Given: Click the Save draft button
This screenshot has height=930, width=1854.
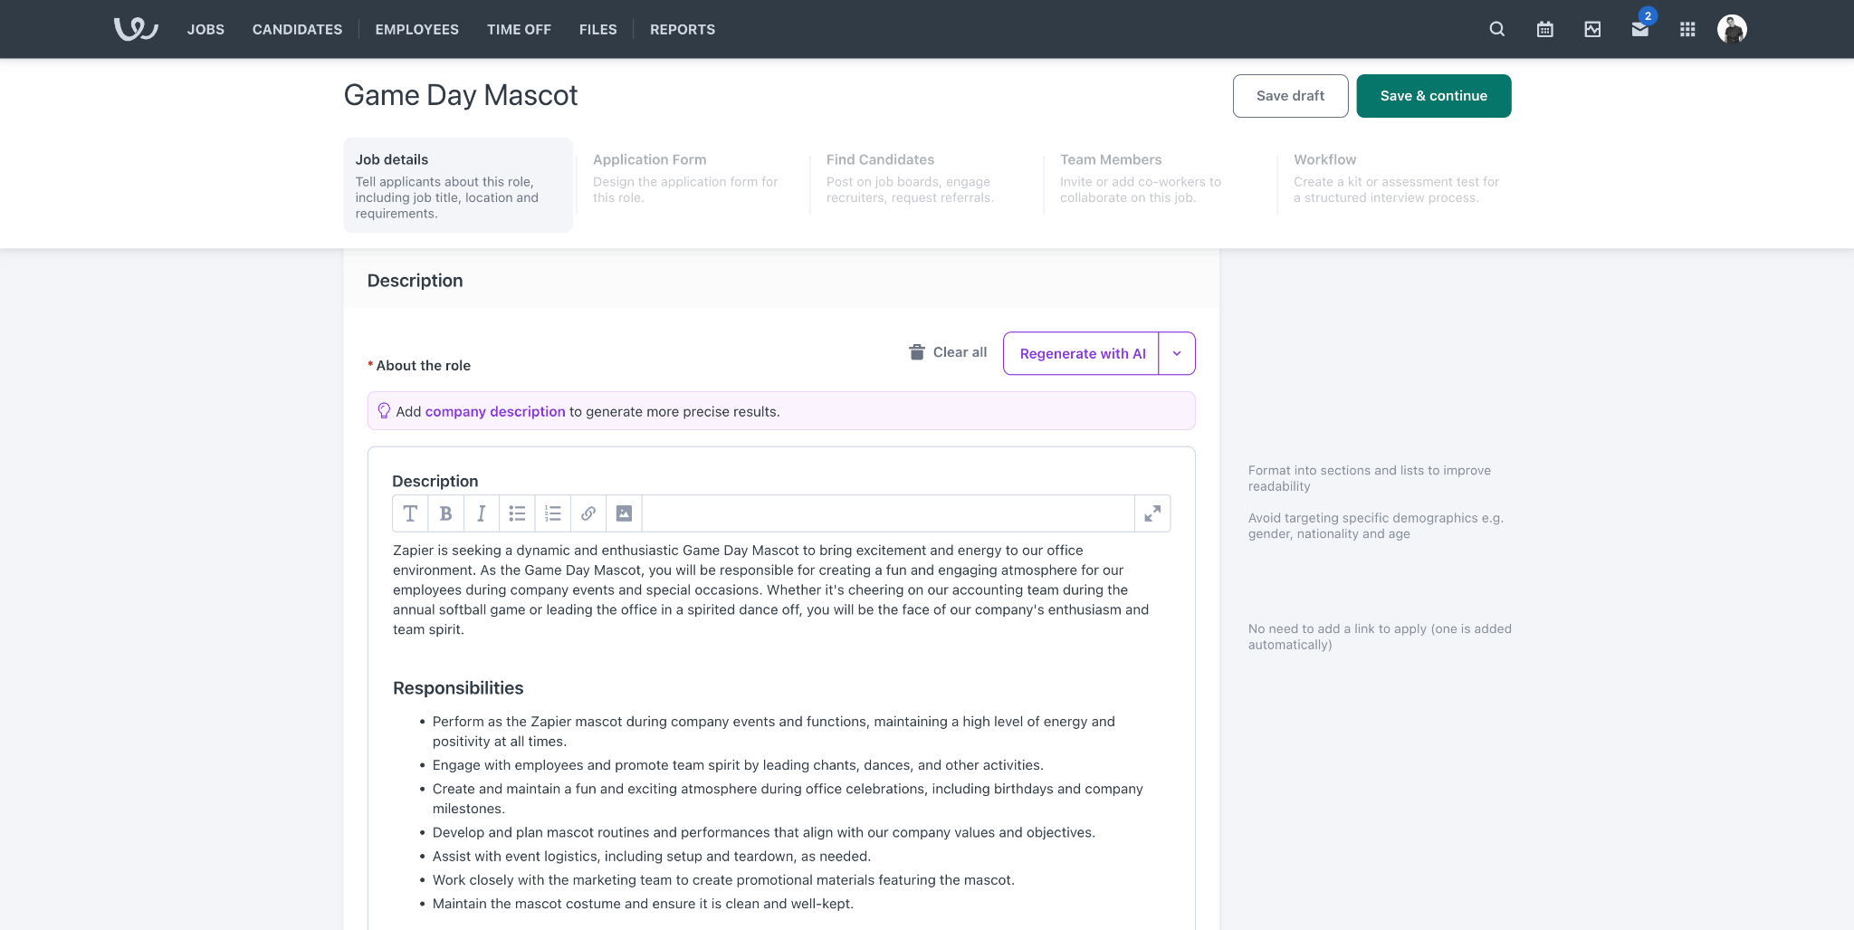Looking at the screenshot, I should pos(1290,96).
